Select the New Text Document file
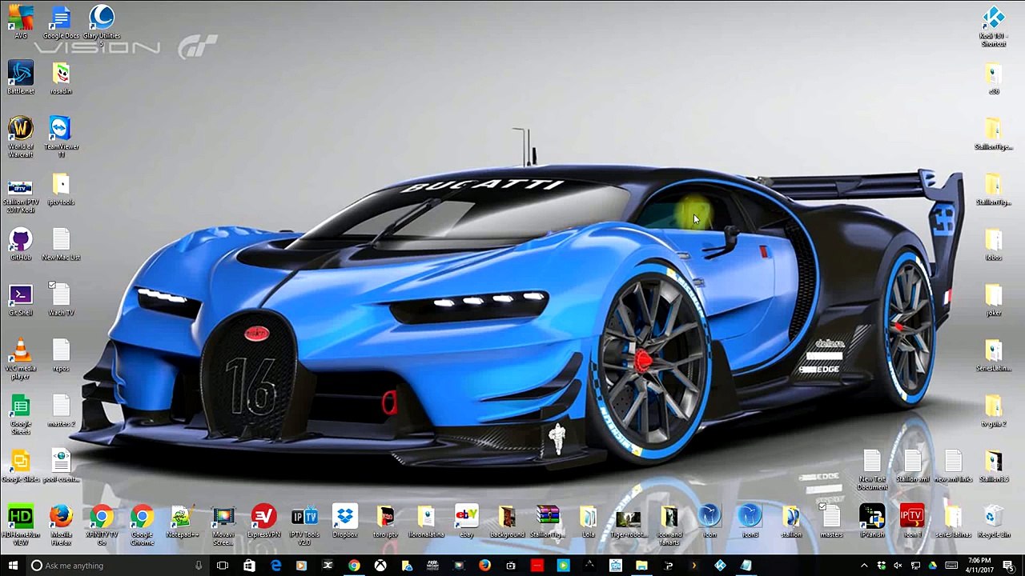Viewport: 1025px width, 576px height. click(x=872, y=470)
